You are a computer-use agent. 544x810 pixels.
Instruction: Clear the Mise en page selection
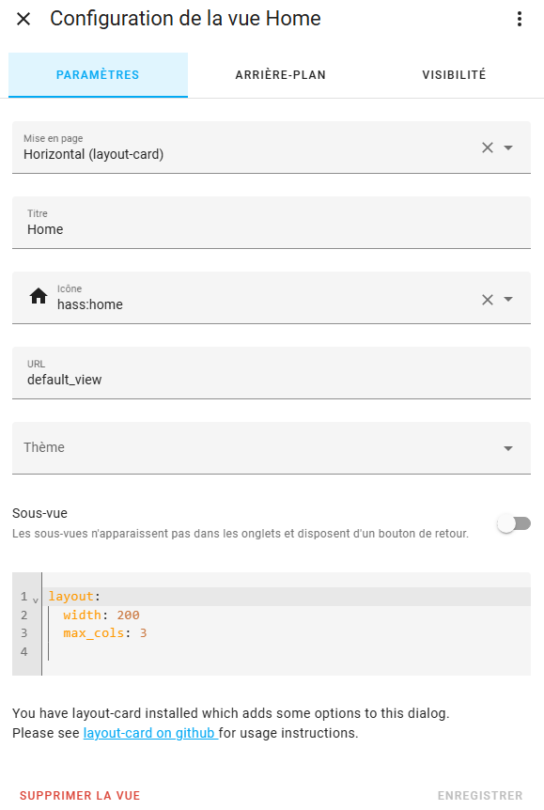488,148
